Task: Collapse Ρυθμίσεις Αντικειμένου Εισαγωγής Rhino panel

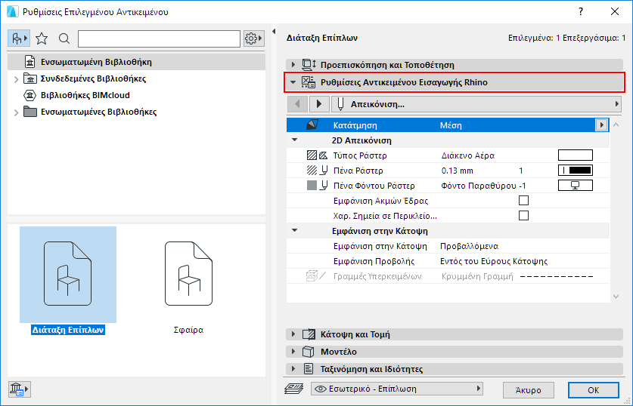Action: (293, 82)
